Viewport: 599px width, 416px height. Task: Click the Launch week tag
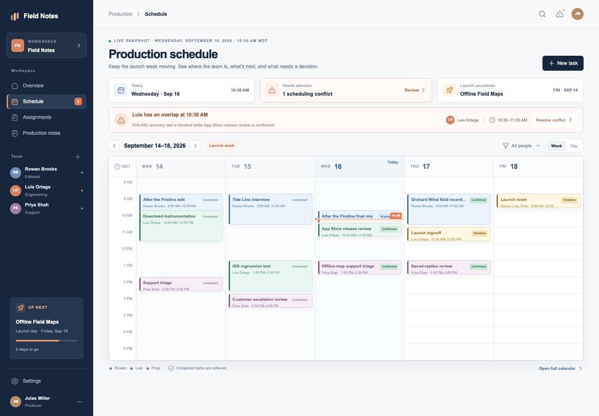[222, 146]
